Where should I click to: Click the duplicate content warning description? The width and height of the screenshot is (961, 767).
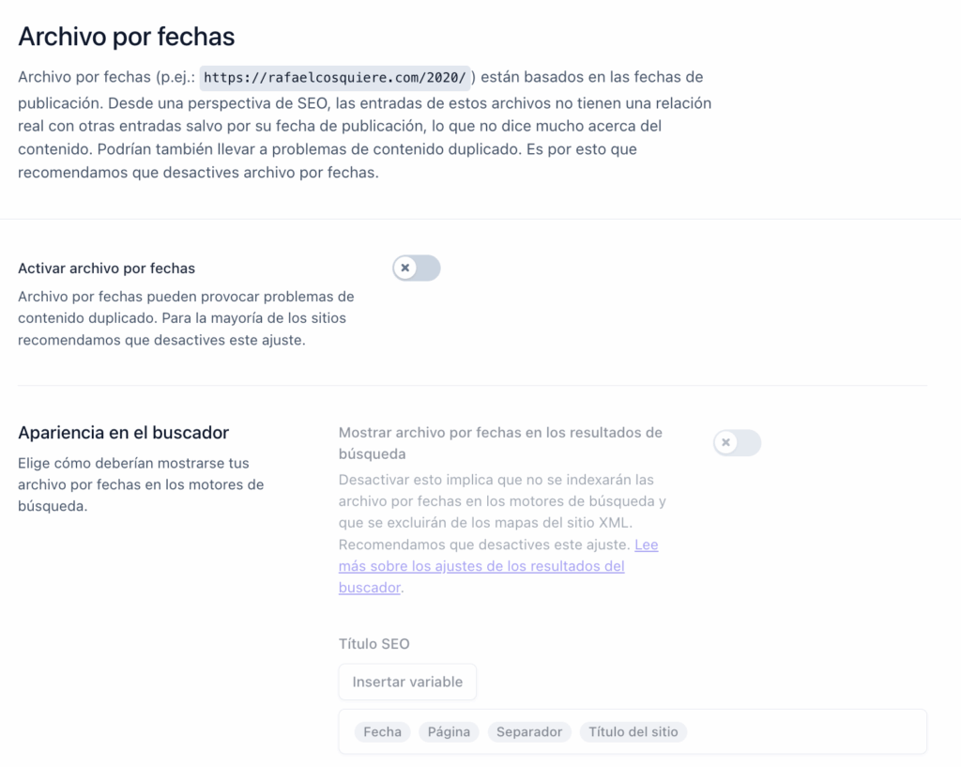click(186, 317)
